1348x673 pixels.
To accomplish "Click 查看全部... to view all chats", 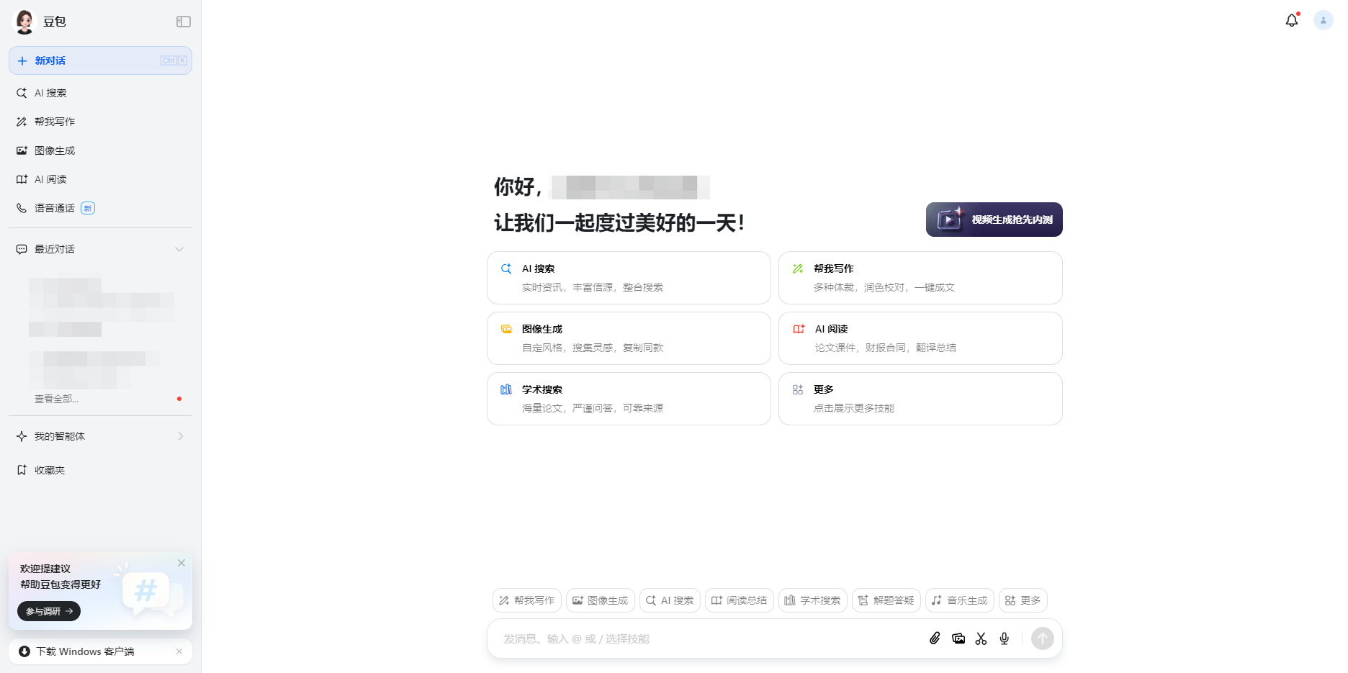I will pos(56,399).
